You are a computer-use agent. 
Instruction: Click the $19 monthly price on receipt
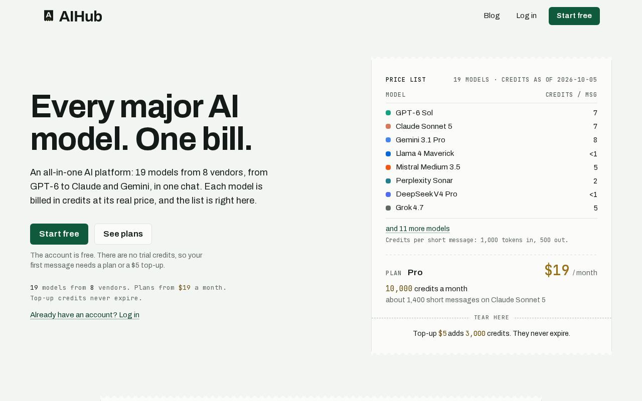pos(557,270)
